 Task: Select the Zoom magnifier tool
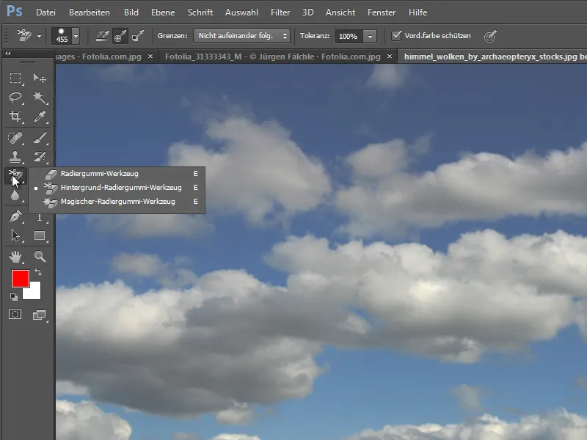point(40,256)
